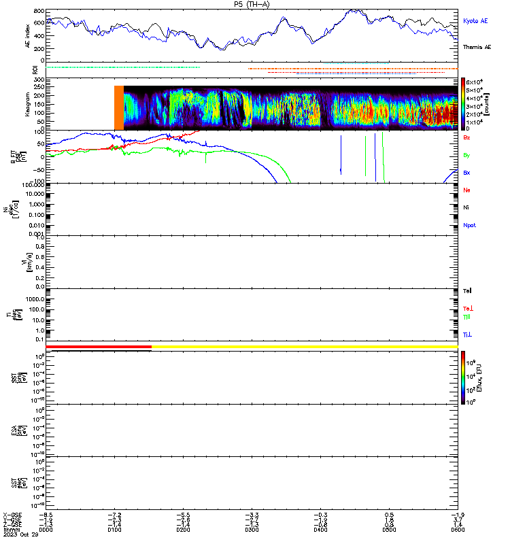Click the 0500 time tick label
This screenshot has height=544, width=510.
point(389,530)
